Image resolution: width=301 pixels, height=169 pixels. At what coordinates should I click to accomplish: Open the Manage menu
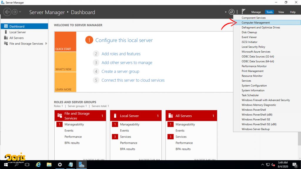click(x=256, y=12)
